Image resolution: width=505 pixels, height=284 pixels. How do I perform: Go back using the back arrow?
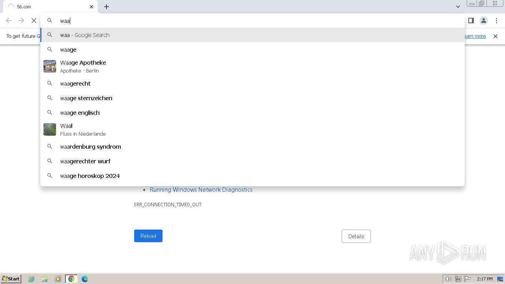coord(9,21)
